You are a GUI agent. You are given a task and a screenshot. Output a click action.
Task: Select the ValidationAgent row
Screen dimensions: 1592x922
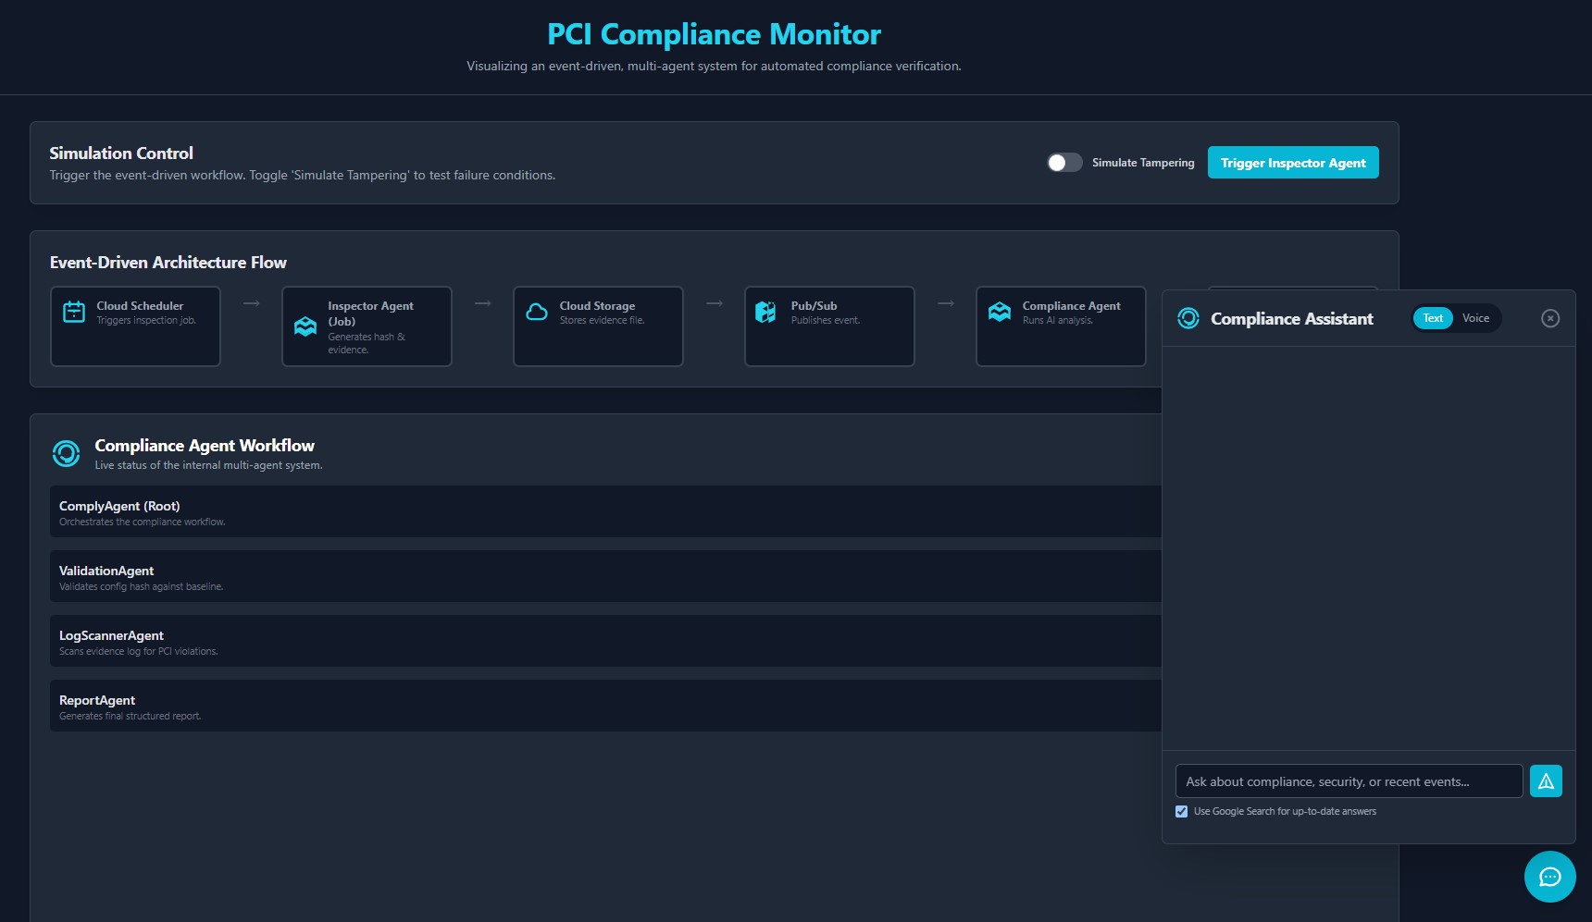[605, 576]
